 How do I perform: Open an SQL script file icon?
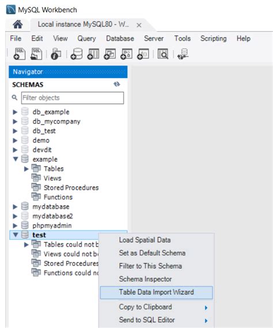coord(36,54)
